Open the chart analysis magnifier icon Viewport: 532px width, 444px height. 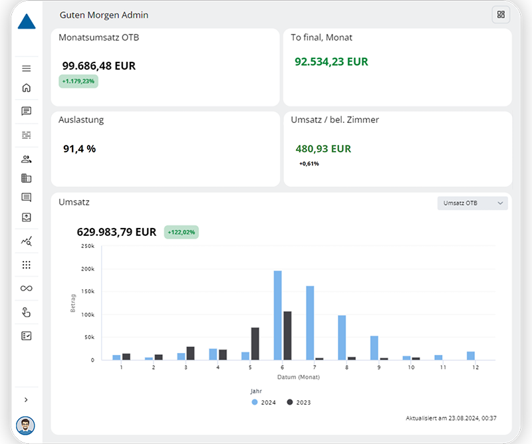pos(27,241)
